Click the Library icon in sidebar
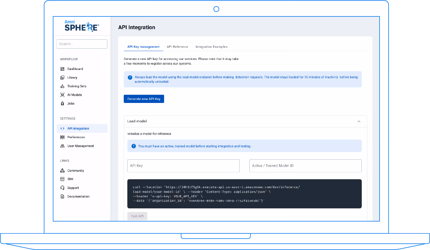Image resolution: width=430 pixels, height=250 pixels. point(62,77)
